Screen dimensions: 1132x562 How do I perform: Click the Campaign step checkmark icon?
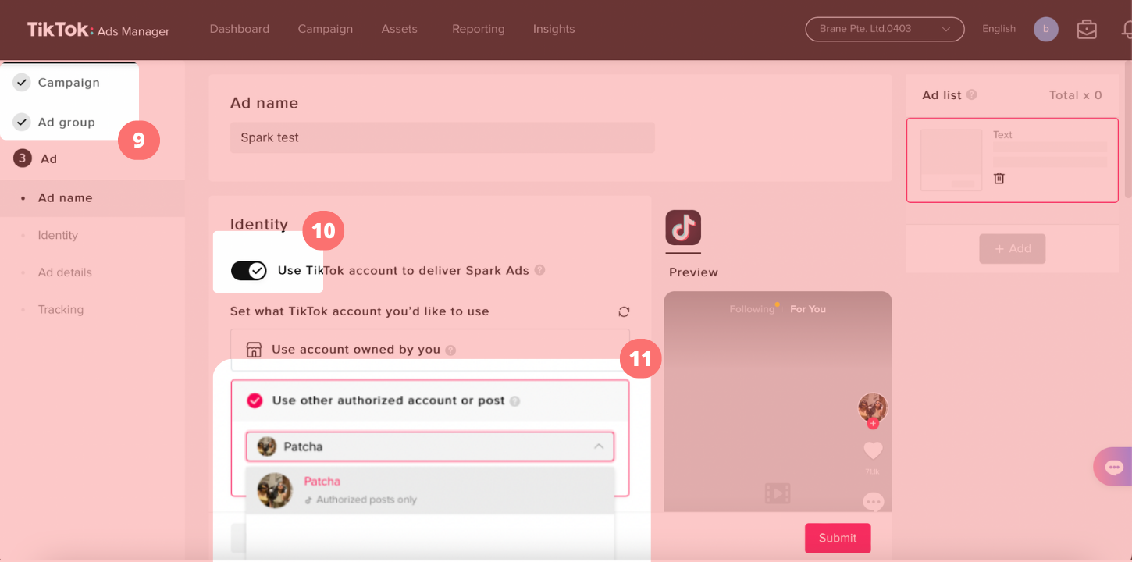tap(22, 82)
